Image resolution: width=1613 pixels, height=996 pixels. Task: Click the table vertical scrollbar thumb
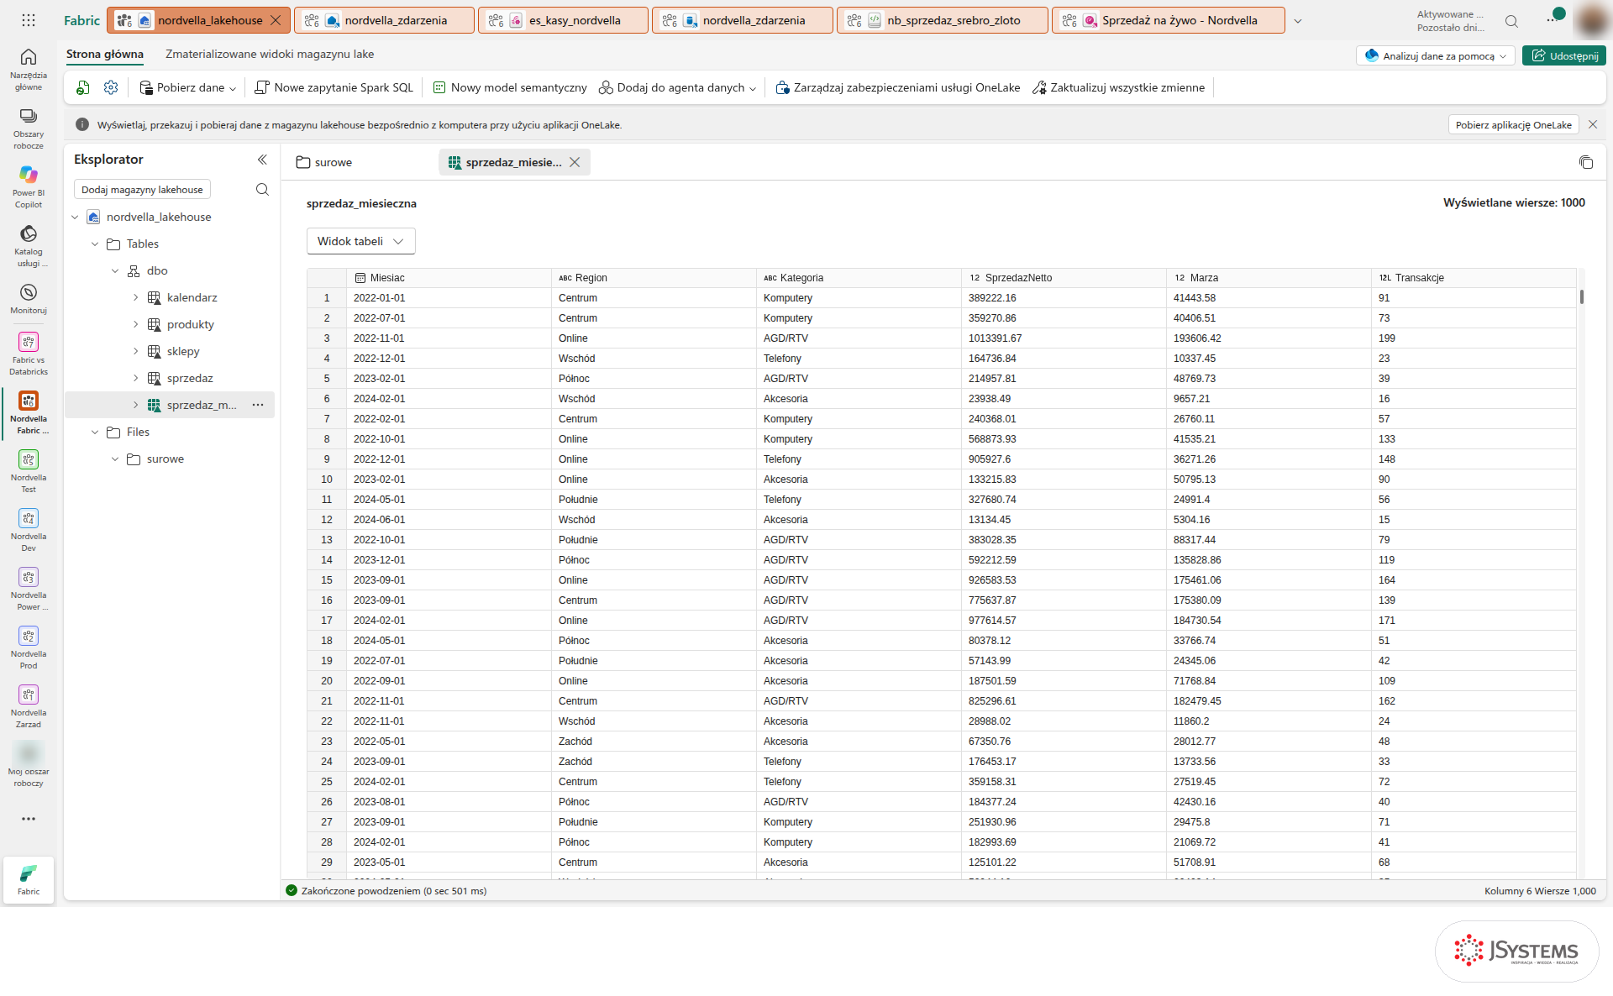(x=1581, y=296)
